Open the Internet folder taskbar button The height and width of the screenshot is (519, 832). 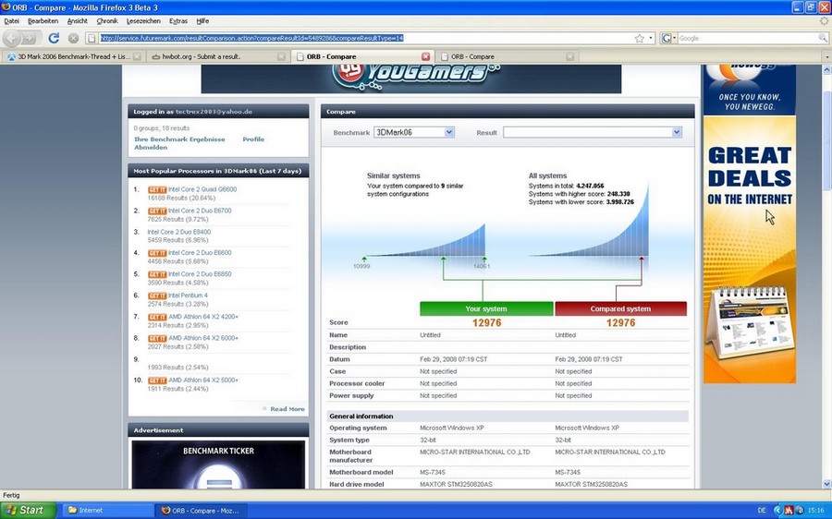tap(108, 511)
